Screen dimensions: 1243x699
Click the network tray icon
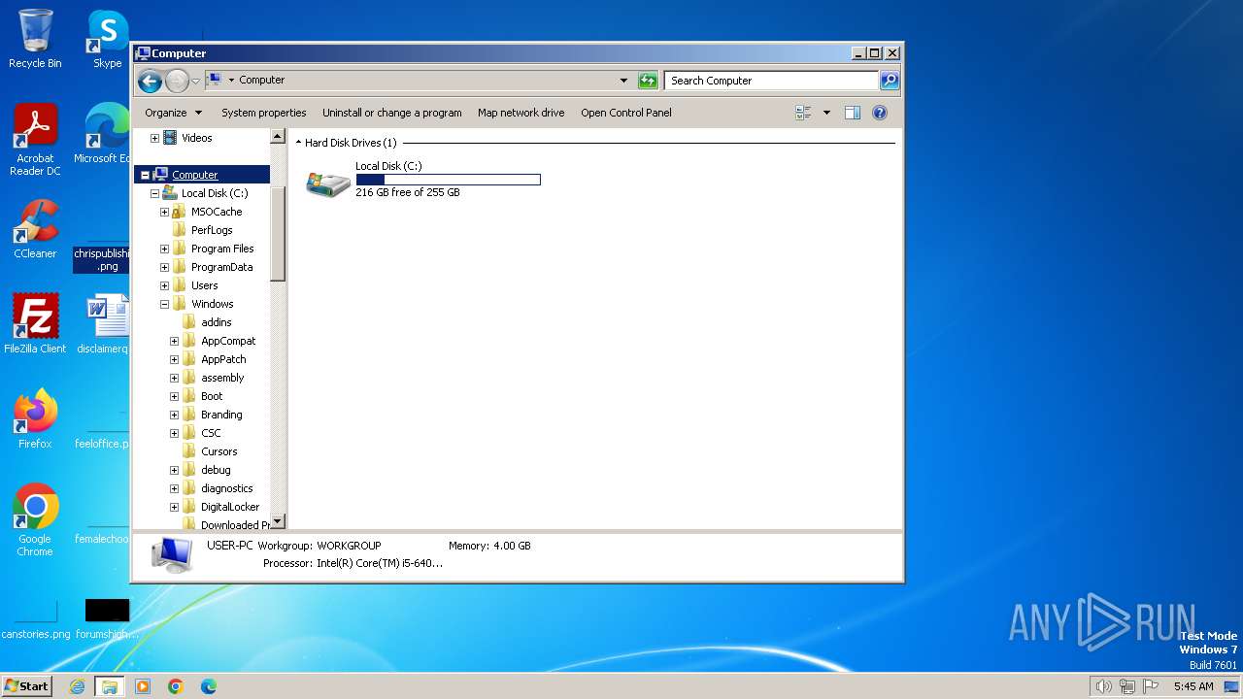tap(1127, 686)
